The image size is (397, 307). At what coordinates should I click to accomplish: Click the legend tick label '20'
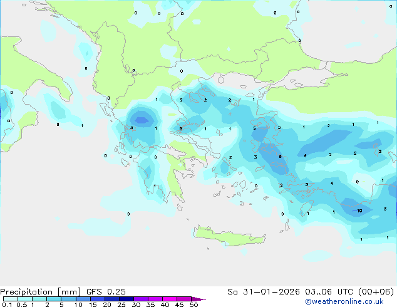click(x=107, y=304)
